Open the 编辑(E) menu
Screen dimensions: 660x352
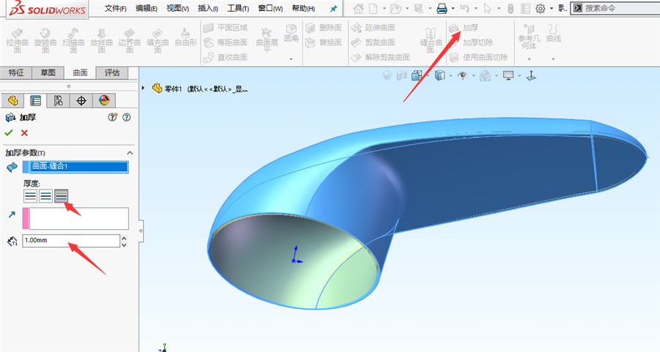click(147, 8)
